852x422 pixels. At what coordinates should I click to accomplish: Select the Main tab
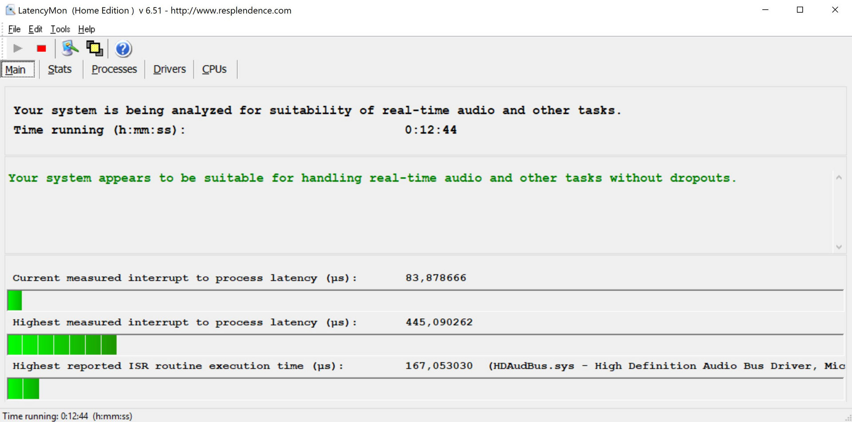click(x=18, y=70)
